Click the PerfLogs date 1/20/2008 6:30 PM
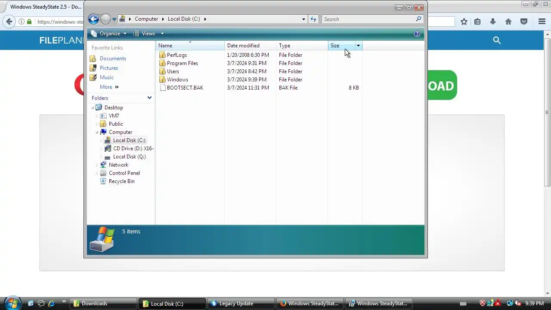Screen dimensions: 551x310 248,55
